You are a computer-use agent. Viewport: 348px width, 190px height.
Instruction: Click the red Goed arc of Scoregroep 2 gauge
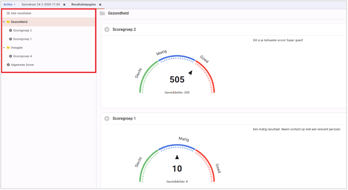pos(209,74)
